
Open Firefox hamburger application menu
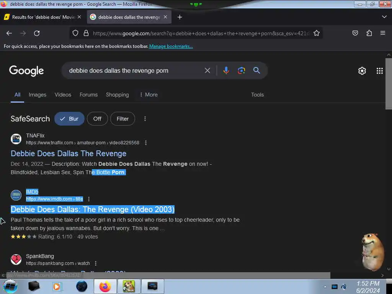(382, 33)
